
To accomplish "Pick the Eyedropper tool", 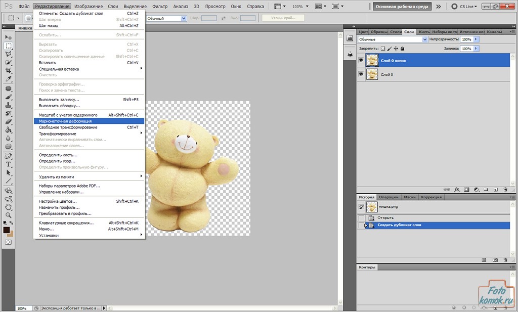I will click(9, 79).
